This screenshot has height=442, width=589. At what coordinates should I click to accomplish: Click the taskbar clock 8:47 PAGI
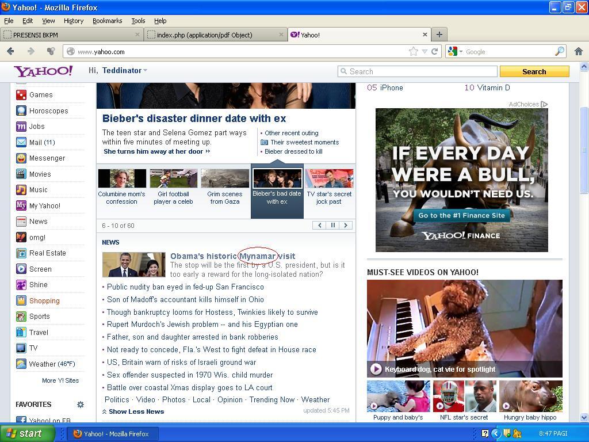tap(553, 433)
